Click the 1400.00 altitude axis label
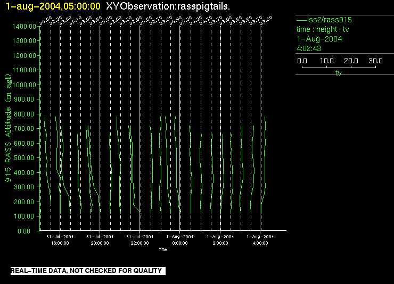 tap(24, 27)
